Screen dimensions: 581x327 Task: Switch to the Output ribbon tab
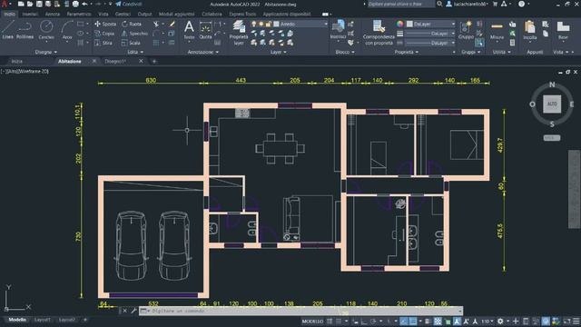[x=144, y=15]
